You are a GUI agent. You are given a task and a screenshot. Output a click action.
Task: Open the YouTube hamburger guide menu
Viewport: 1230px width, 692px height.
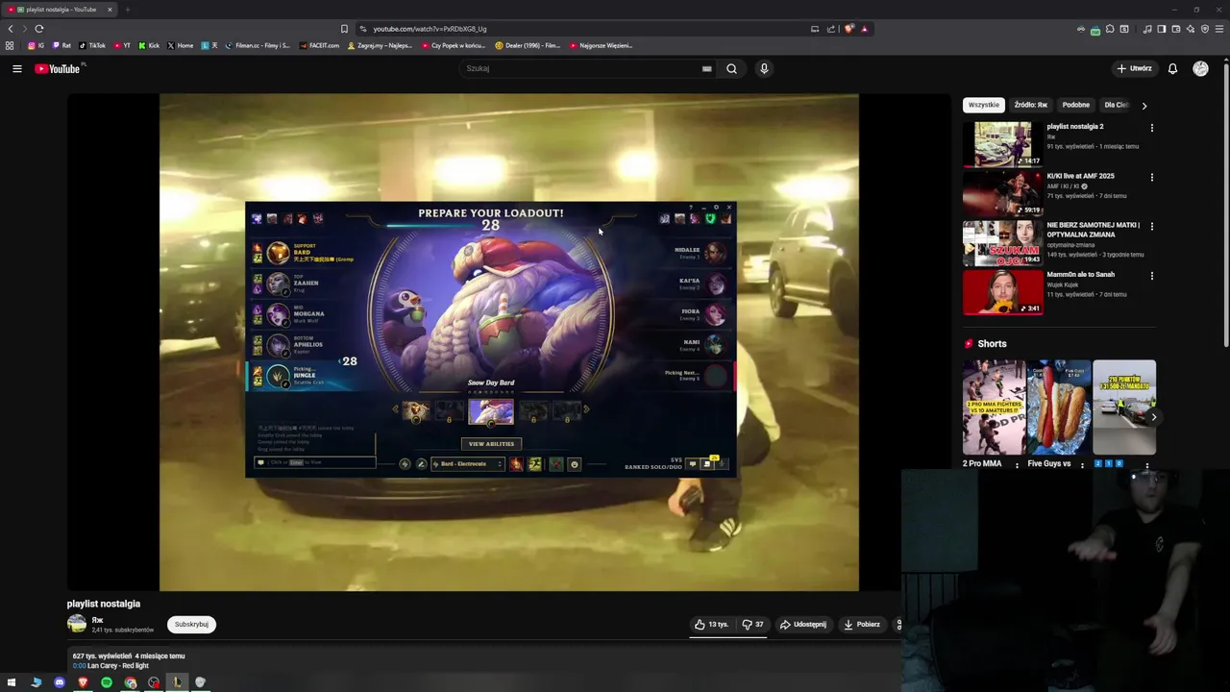pos(16,68)
